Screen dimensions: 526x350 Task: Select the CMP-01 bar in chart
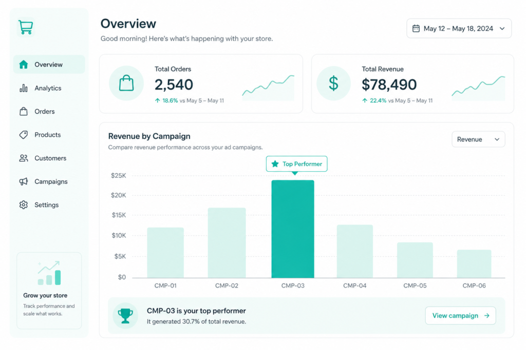click(165, 253)
